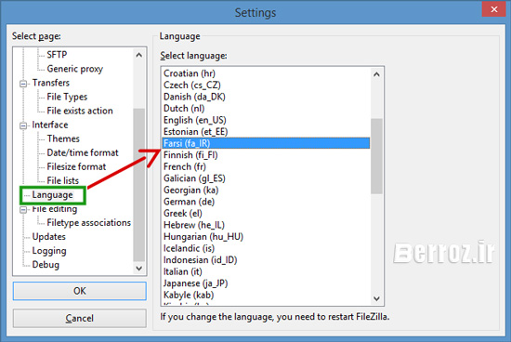The width and height of the screenshot is (511, 342).
Task: Select Georgian (ka) language
Action: pos(266,191)
